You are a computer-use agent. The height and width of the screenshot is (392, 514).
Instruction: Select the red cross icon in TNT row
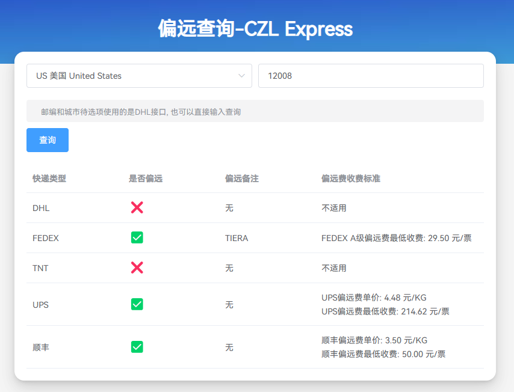point(137,268)
